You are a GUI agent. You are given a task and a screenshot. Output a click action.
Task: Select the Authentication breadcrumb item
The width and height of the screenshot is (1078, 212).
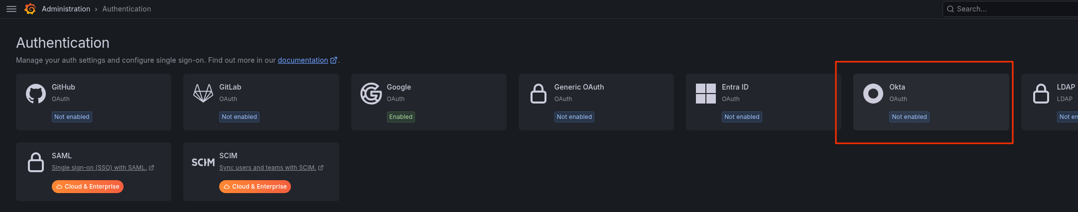[127, 9]
